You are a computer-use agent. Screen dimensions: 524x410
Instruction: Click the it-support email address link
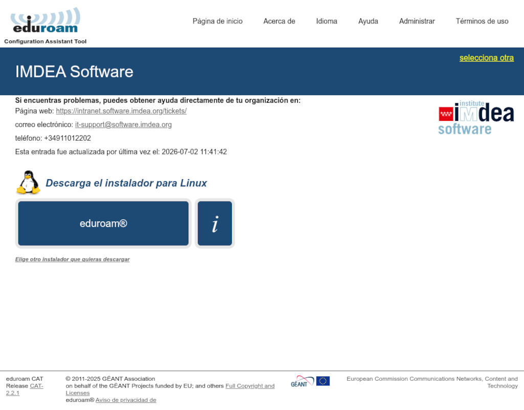point(123,124)
